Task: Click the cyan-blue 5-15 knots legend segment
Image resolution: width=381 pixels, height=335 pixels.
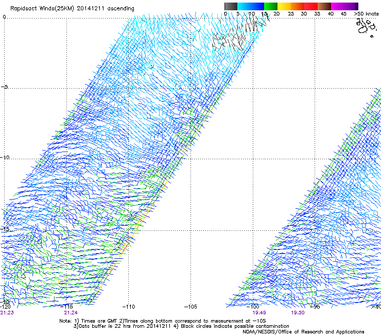Action: coord(251,6)
